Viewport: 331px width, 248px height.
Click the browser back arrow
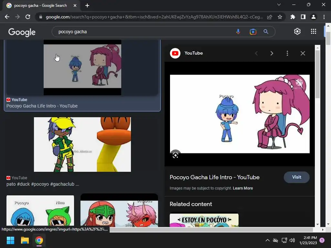[x=7, y=17]
